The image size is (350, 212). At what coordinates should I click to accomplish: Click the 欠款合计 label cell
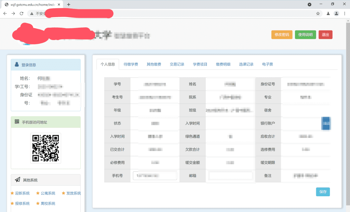(192, 149)
